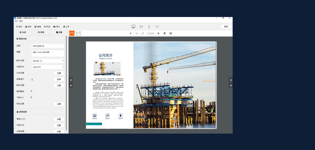
Task: Switch to desktop monitor preview mode
Action: pos(133,27)
